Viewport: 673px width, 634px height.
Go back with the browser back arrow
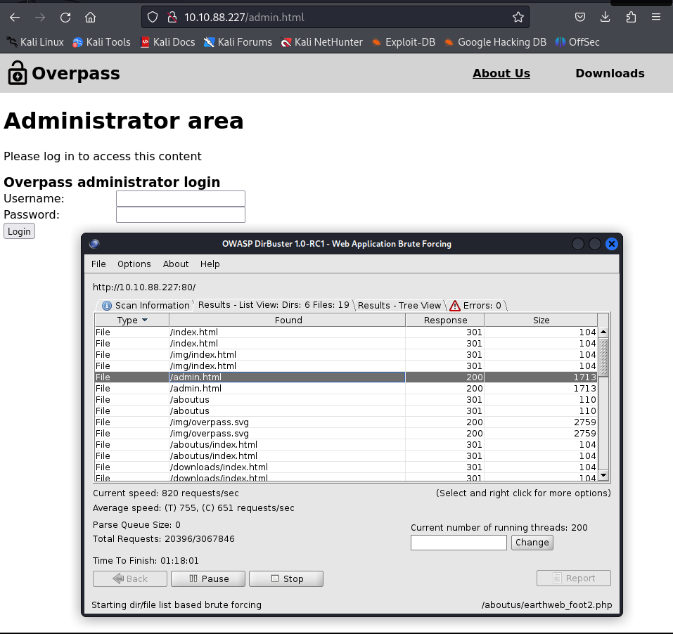coord(15,17)
